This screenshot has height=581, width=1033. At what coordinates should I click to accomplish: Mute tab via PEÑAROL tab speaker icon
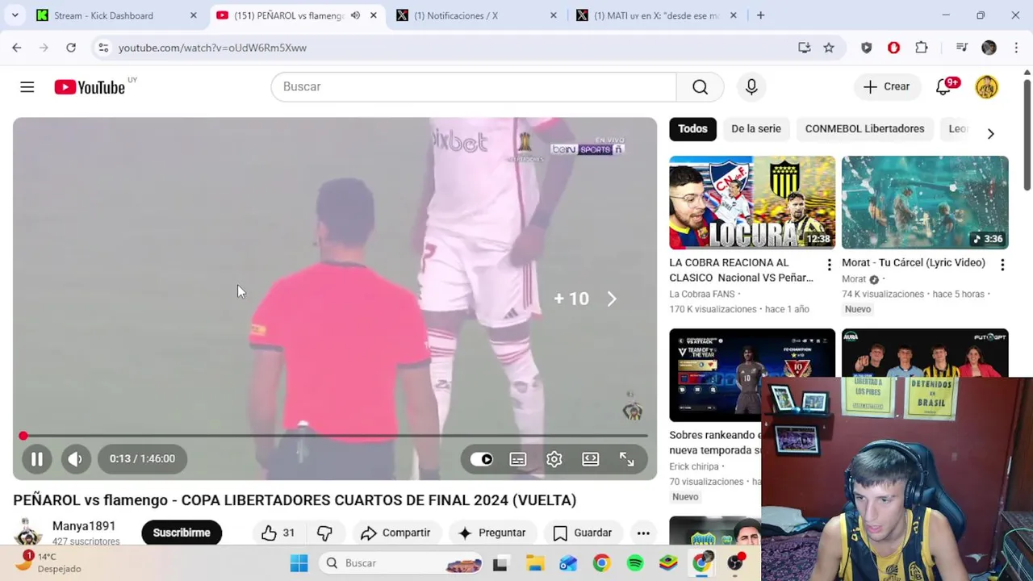[x=355, y=15]
